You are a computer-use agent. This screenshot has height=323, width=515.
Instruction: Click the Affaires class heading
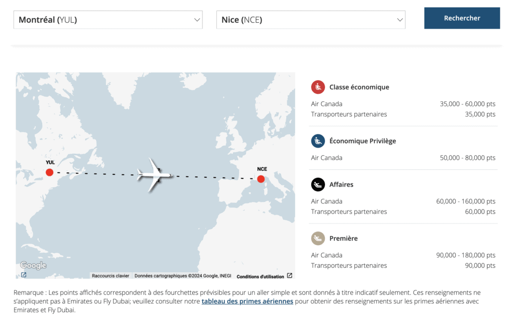(341, 184)
